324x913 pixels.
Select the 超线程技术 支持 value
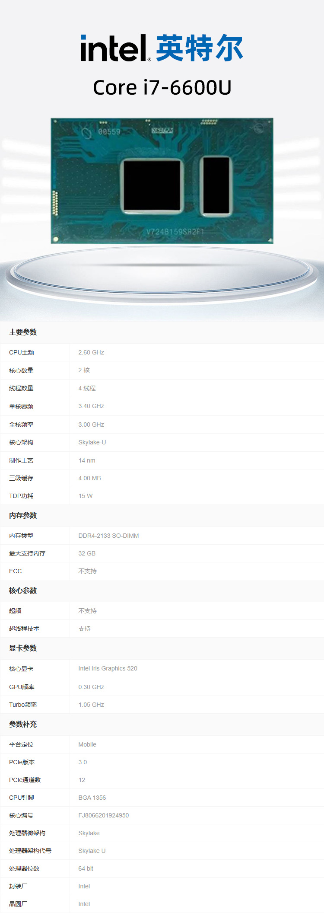[84, 629]
